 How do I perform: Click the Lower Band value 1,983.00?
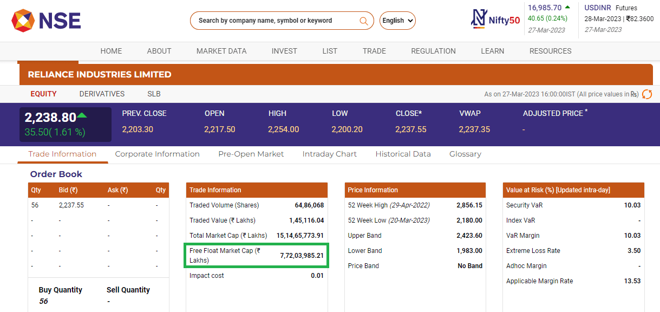coord(469,251)
